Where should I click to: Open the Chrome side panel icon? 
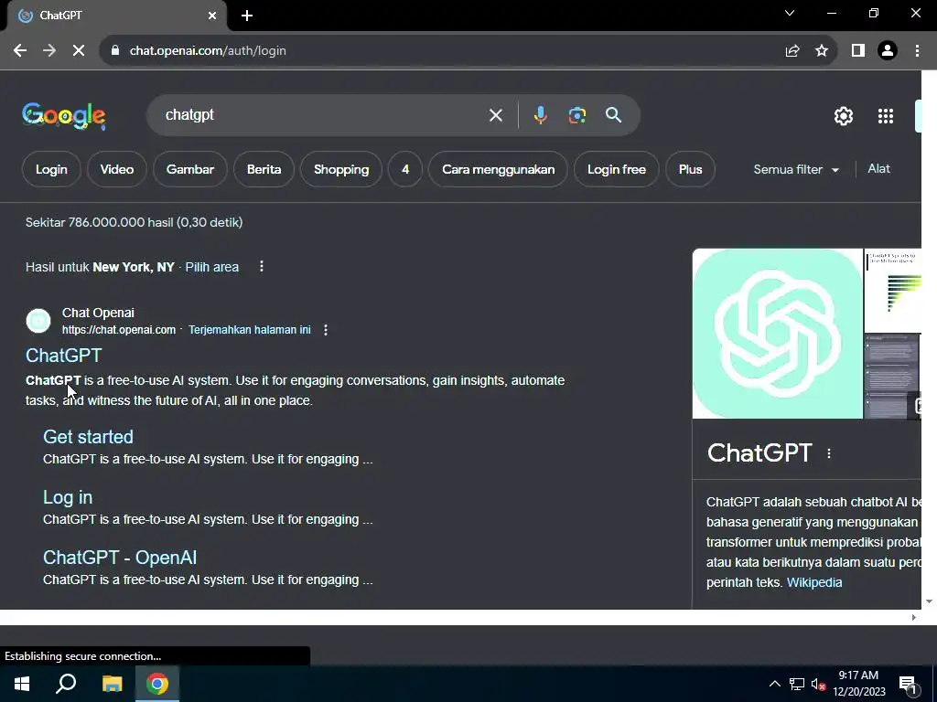click(x=858, y=51)
